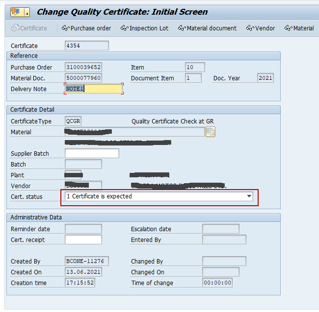The image size is (319, 312).
Task: Click the Certificate Detail group header
Action: 144,110
